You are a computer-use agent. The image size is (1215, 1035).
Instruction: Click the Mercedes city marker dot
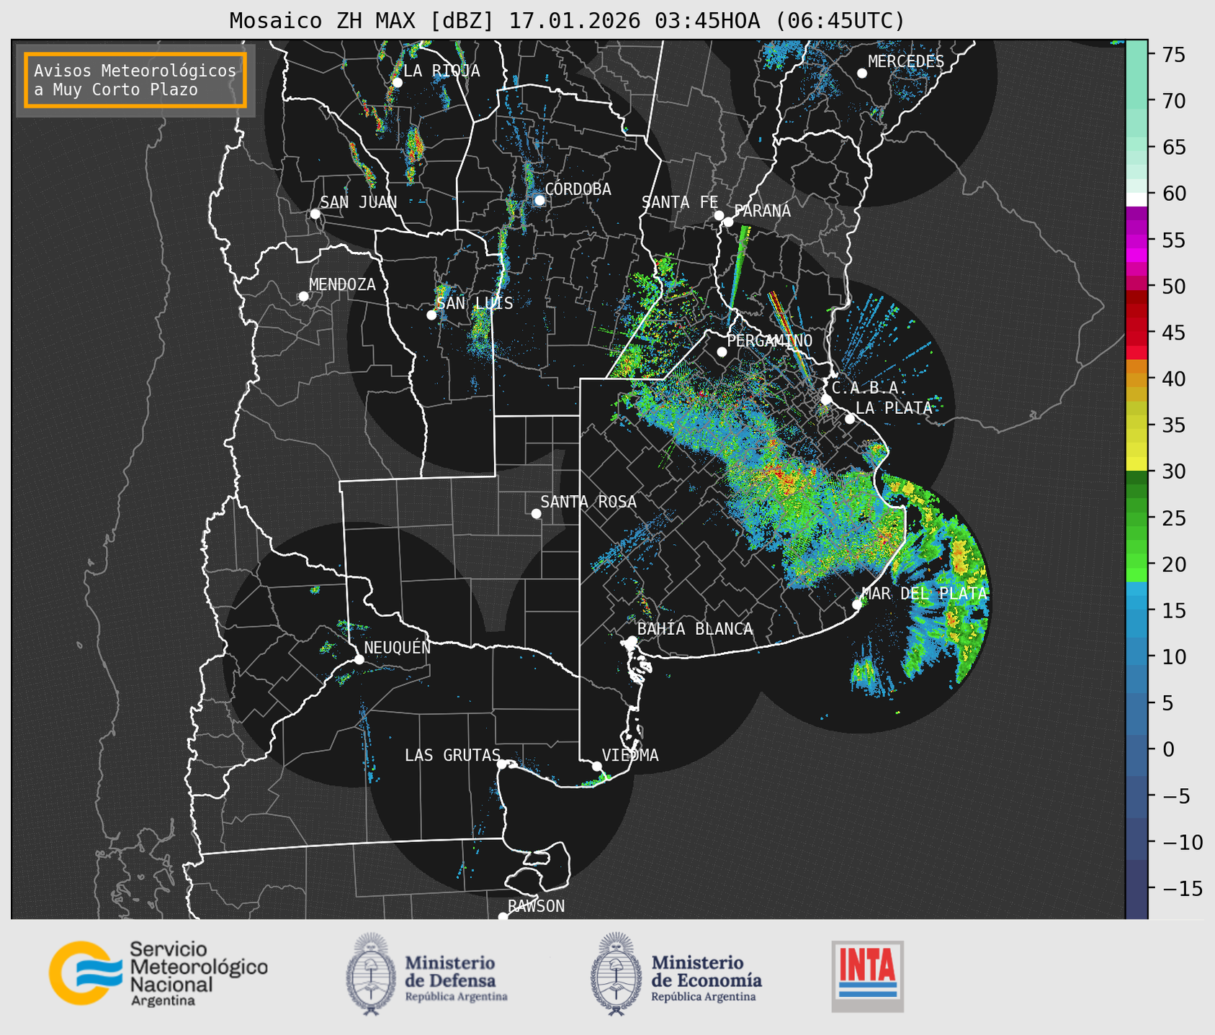pyautogui.click(x=861, y=73)
